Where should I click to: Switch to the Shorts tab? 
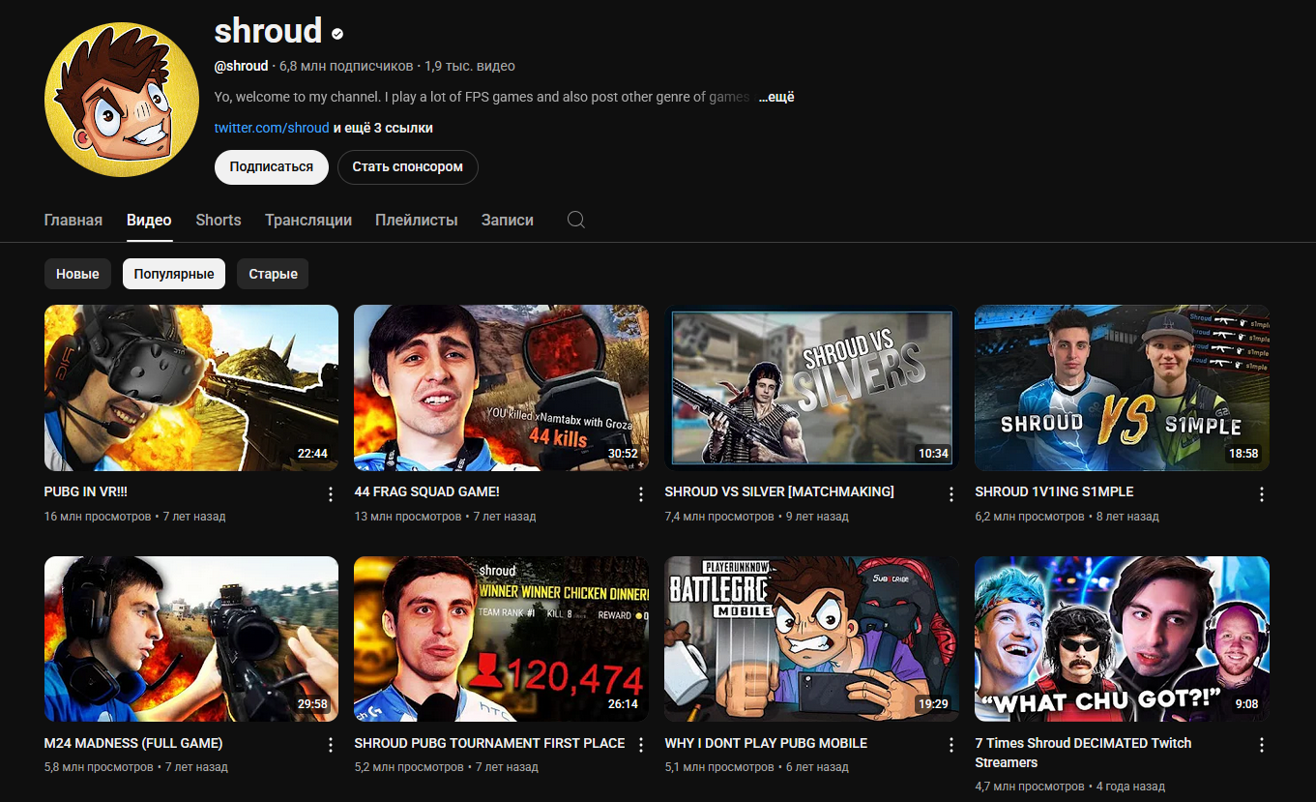(219, 220)
